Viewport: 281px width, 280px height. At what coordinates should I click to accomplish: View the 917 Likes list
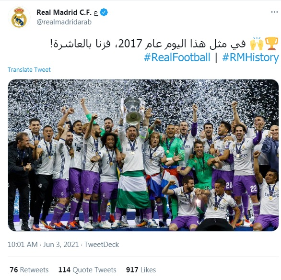click(141, 270)
